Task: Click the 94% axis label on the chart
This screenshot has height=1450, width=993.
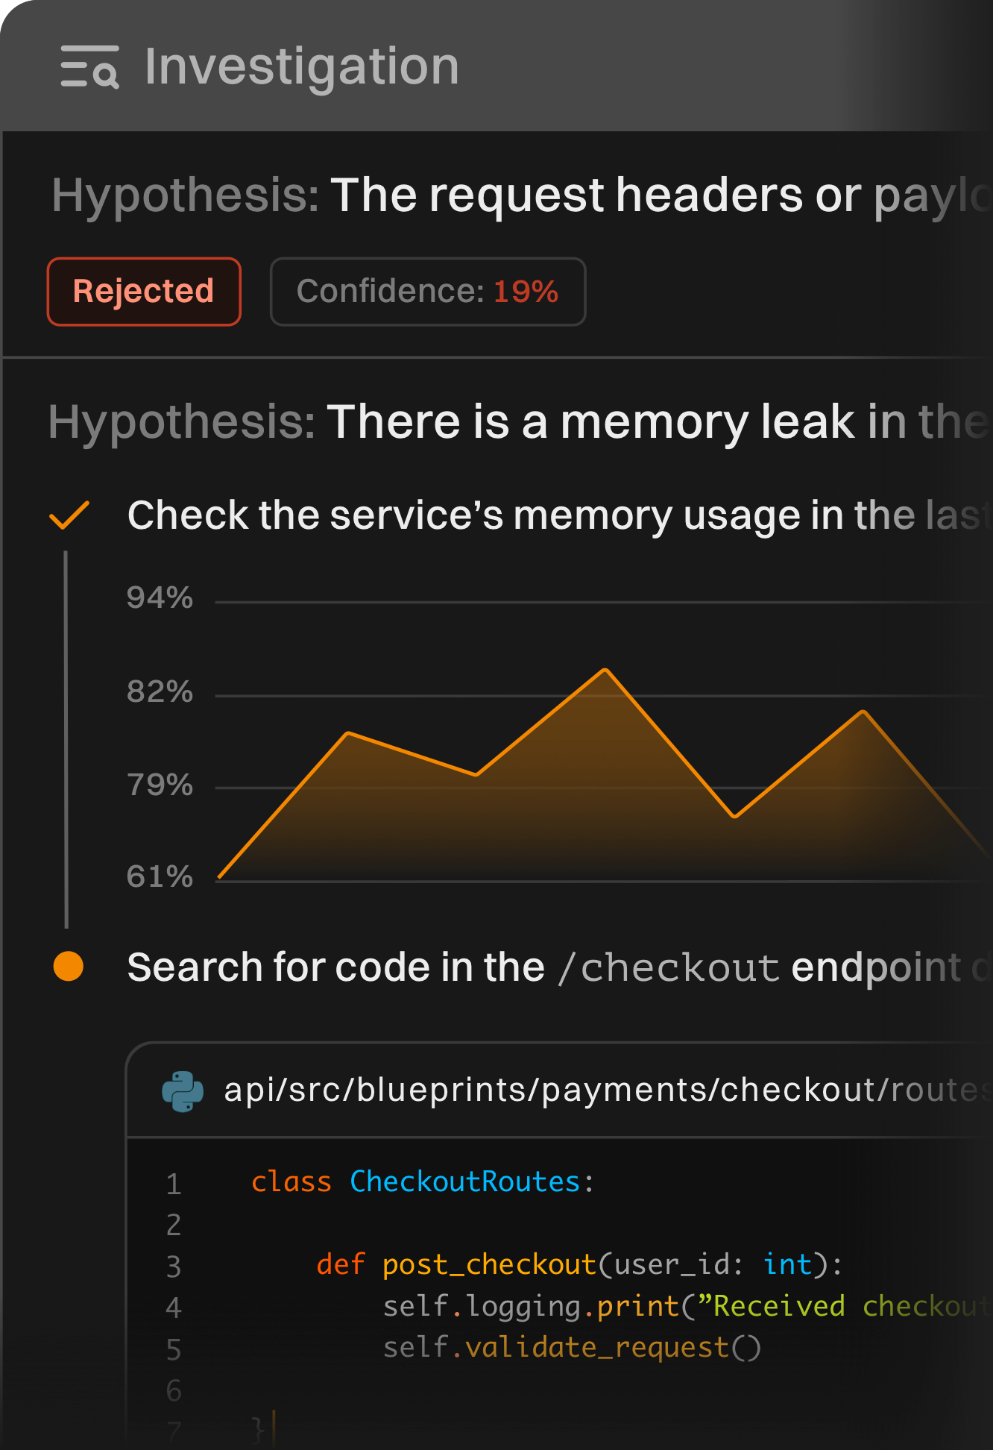Action: [160, 598]
